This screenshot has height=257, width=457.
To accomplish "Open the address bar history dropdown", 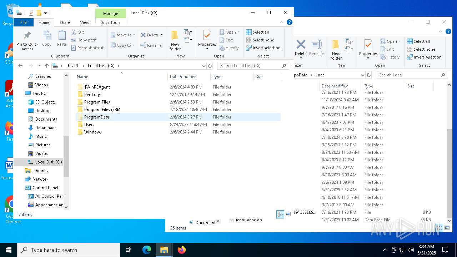I will (x=204, y=66).
